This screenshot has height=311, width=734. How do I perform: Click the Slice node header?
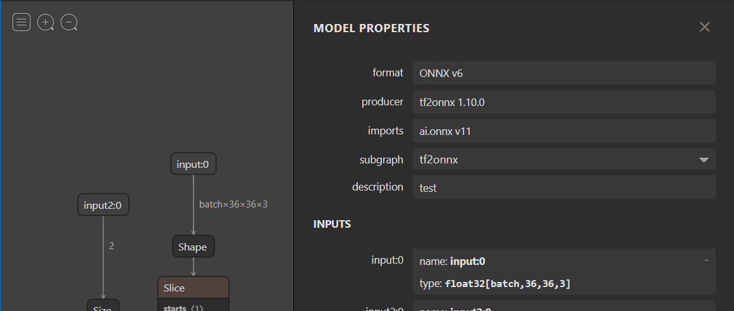tap(193, 288)
